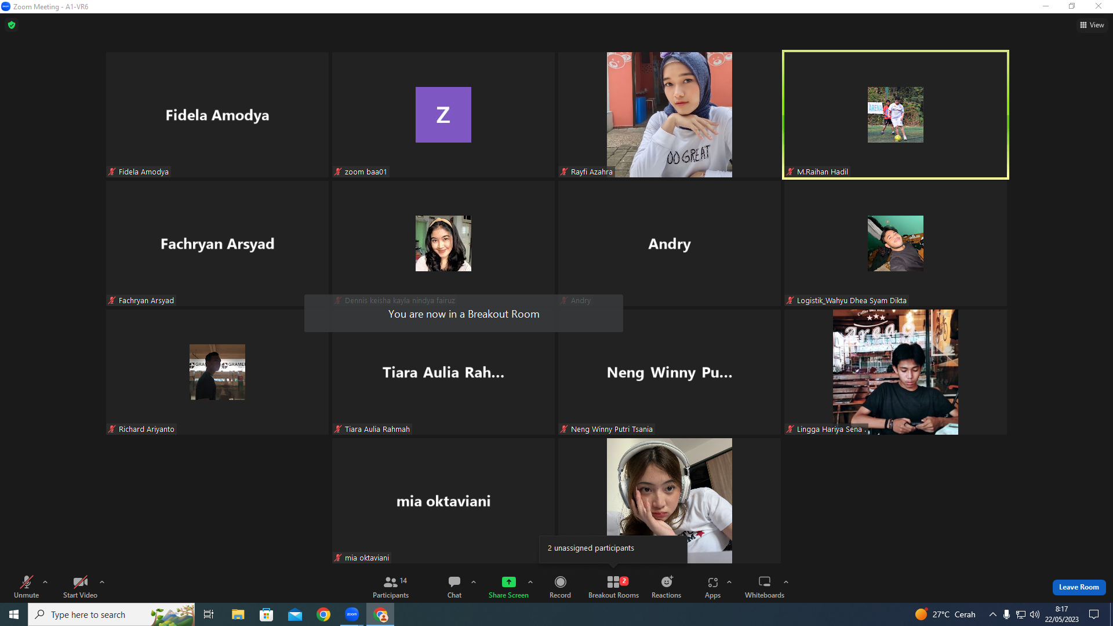Open File Explorer from the taskbar
The height and width of the screenshot is (626, 1113).
pos(238,614)
